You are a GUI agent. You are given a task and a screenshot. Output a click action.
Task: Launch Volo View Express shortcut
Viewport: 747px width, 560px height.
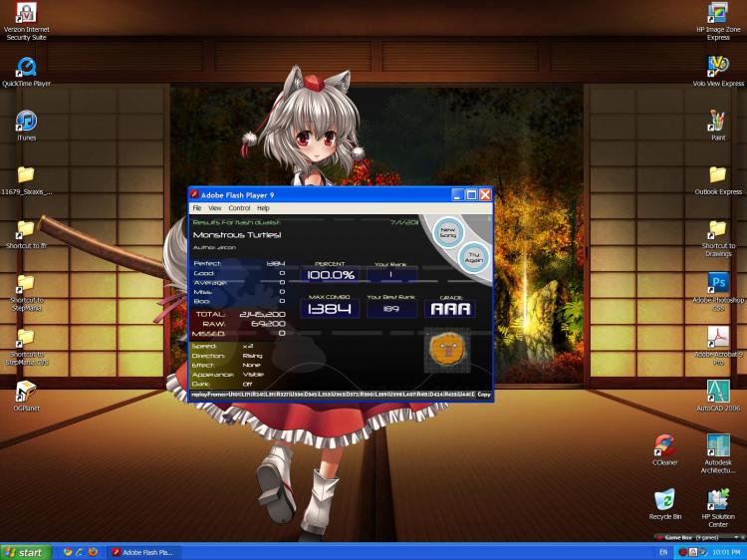point(718,72)
